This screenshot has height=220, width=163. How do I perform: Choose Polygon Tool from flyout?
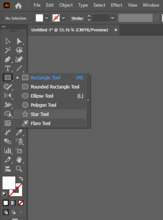point(50,105)
